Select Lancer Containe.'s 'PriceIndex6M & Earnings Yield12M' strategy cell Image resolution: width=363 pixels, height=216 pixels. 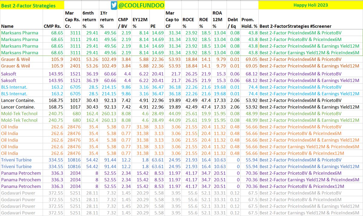click(x=310, y=107)
